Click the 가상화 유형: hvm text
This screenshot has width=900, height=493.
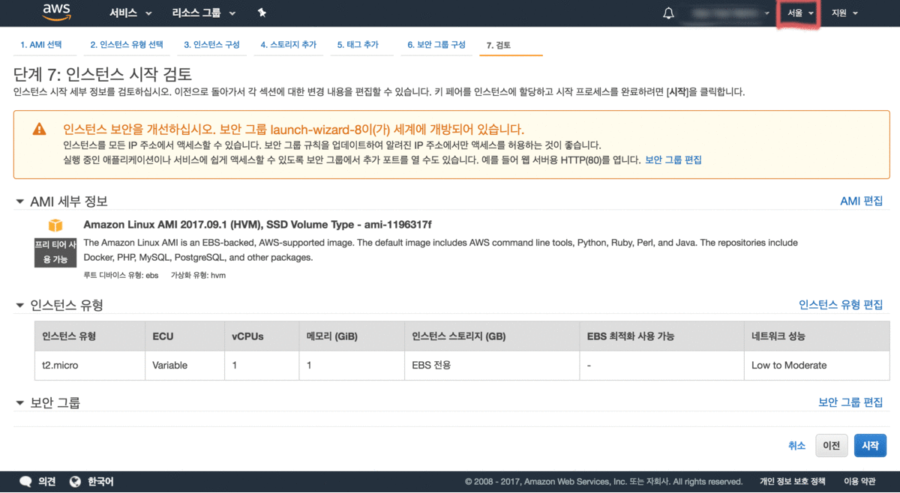coord(198,275)
